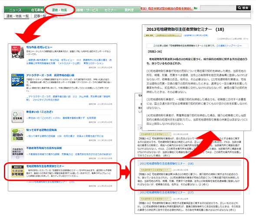This screenshot has width=256, height=220.
Task: Click the この連載のトップページ link
Action: tap(229, 46)
